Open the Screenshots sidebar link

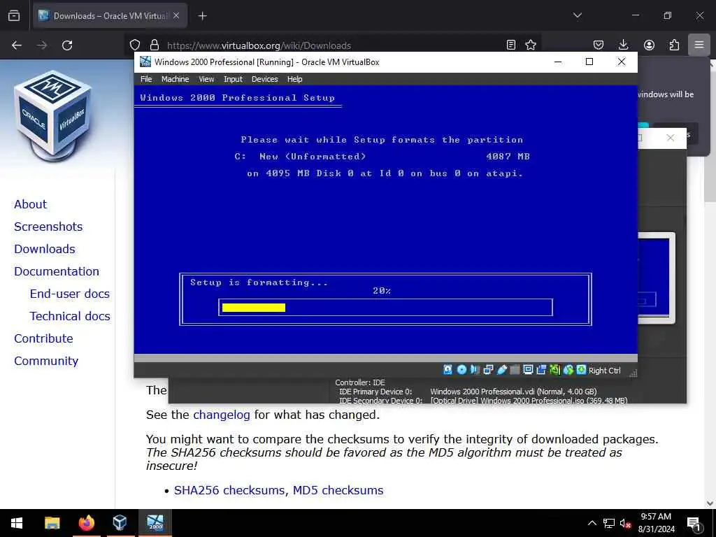pos(48,227)
